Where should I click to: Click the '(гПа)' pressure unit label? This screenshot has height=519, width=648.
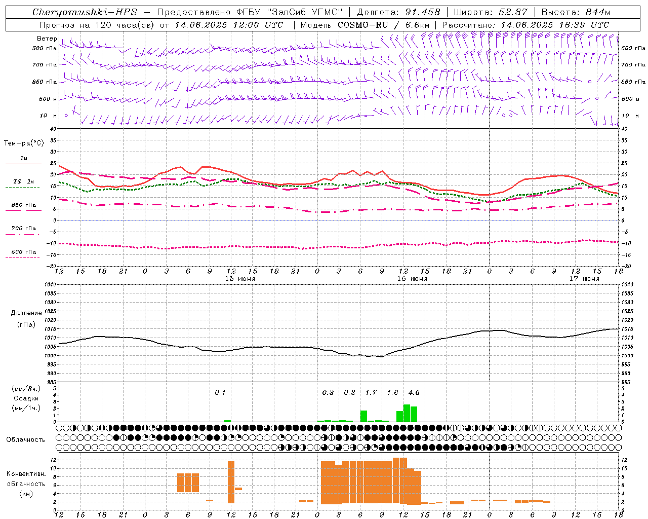point(26,324)
